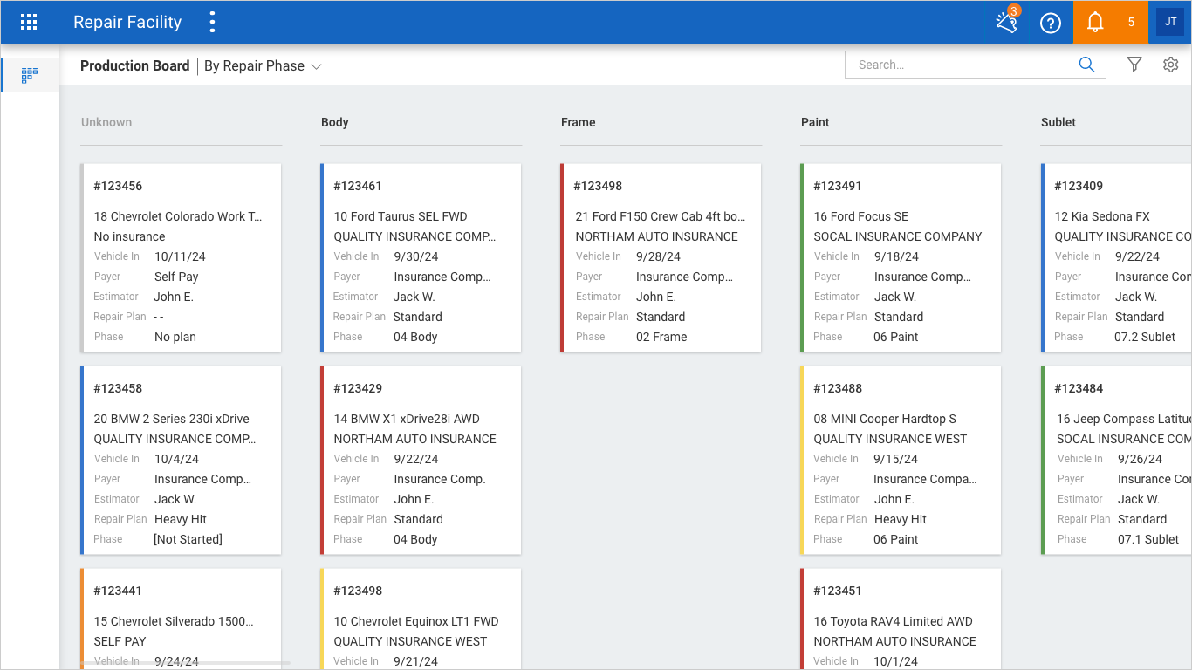Viewport: 1192px width, 670px height.
Task: Click the 21 Ford F150 Crew Cab card
Action: [x=661, y=258]
